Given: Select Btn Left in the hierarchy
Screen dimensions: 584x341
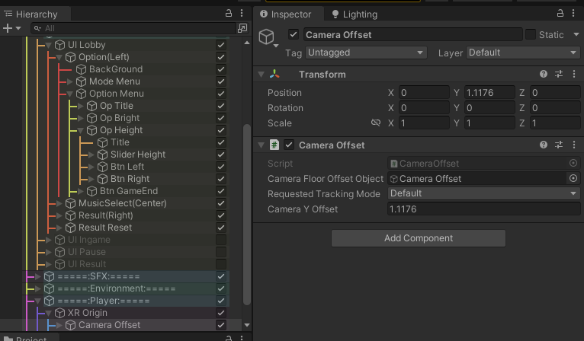Looking at the screenshot, I should [127, 167].
